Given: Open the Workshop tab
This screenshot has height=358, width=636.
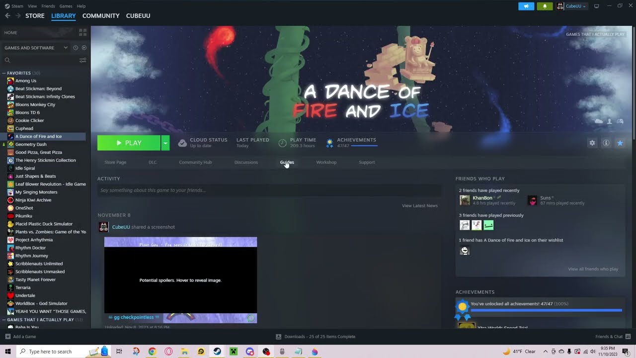Looking at the screenshot, I should pos(326,162).
